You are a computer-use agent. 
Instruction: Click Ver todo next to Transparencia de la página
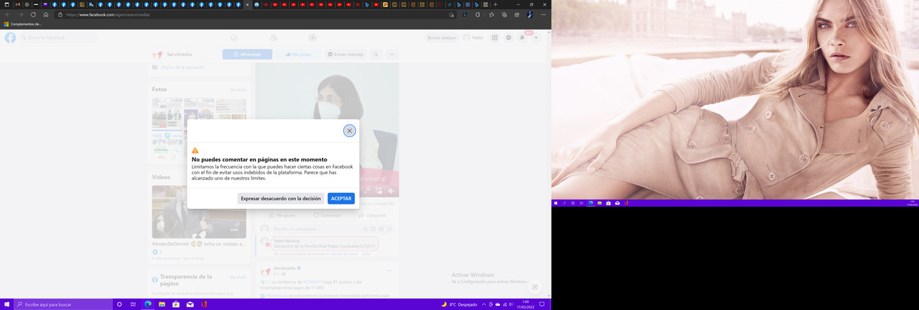[238, 277]
